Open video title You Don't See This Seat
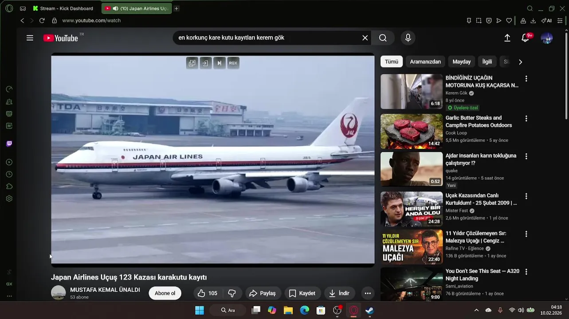This screenshot has height=319, width=569. 483,275
